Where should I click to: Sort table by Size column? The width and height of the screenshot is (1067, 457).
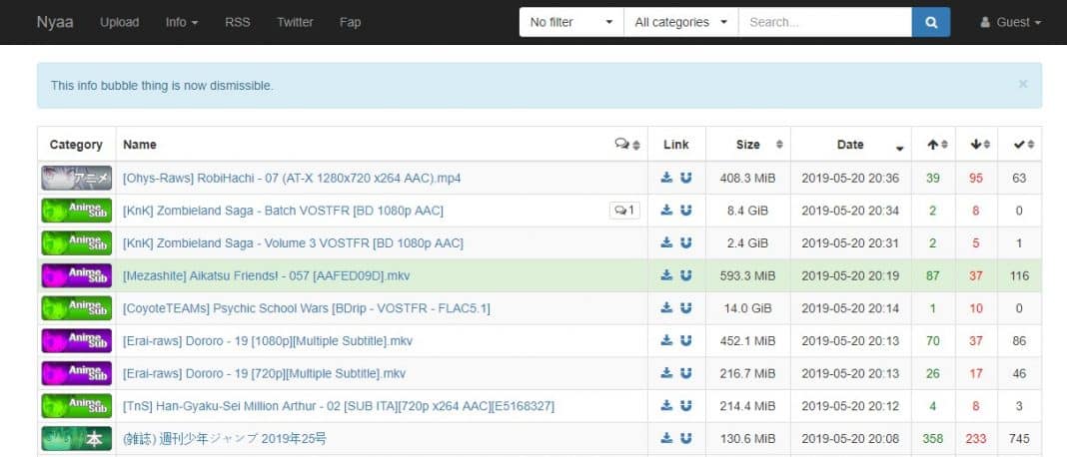coord(748,144)
